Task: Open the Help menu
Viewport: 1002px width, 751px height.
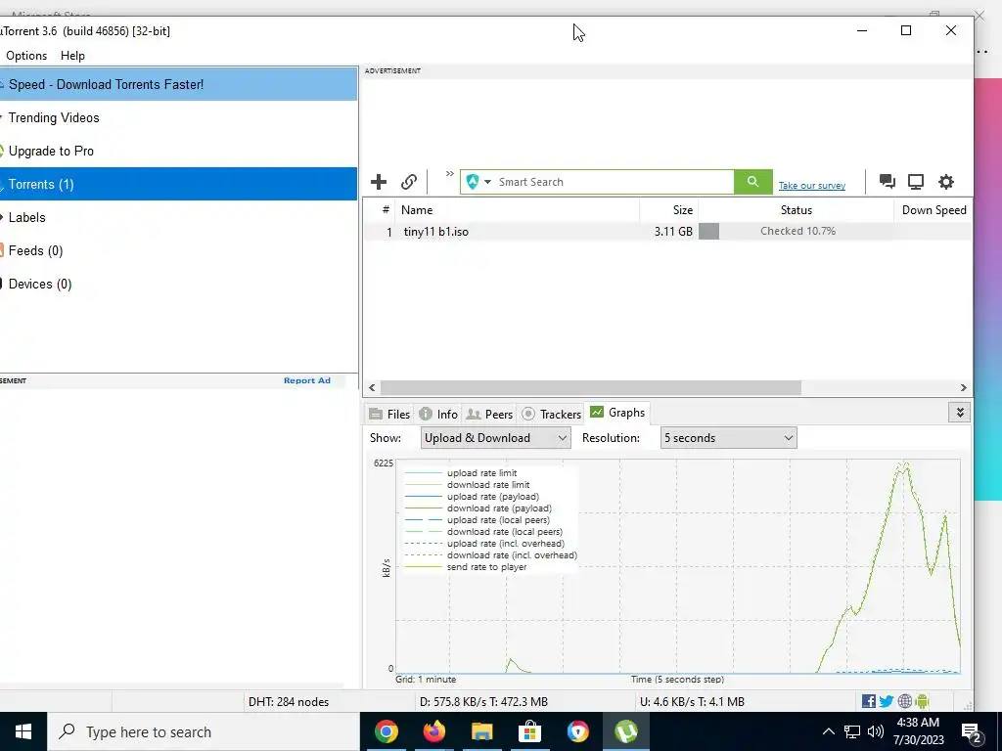Action: 72,56
